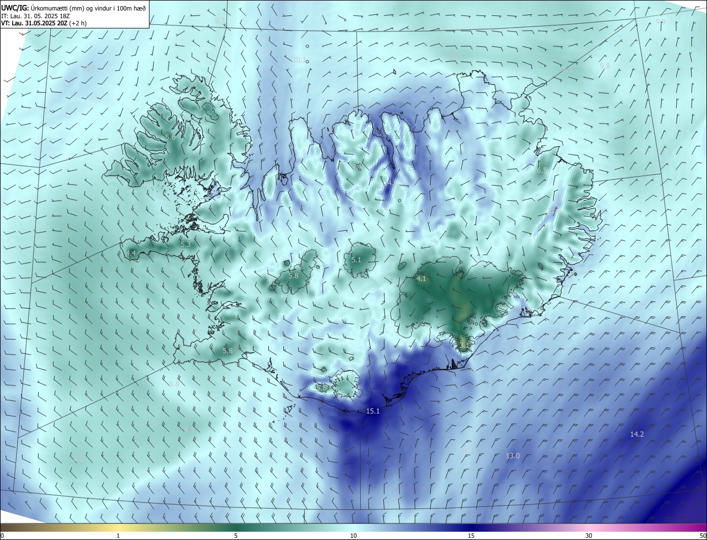Click the 15.1 value on the south coast
707x540 pixels.
pos(373,411)
